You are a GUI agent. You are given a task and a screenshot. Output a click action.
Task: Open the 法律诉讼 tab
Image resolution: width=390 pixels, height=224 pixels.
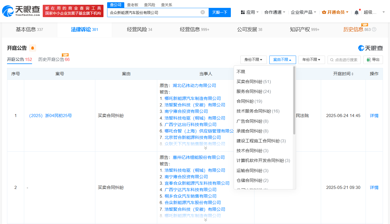click(84, 29)
